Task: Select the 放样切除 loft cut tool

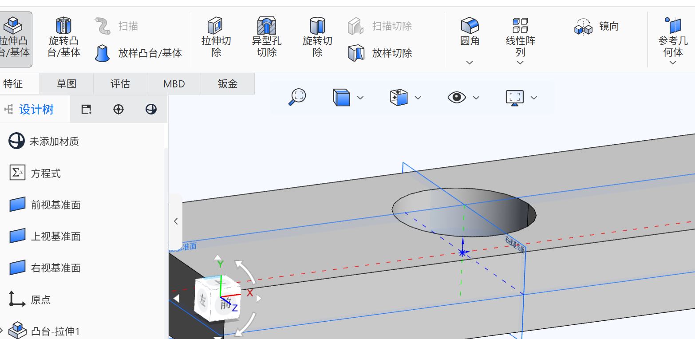Action: coord(380,53)
